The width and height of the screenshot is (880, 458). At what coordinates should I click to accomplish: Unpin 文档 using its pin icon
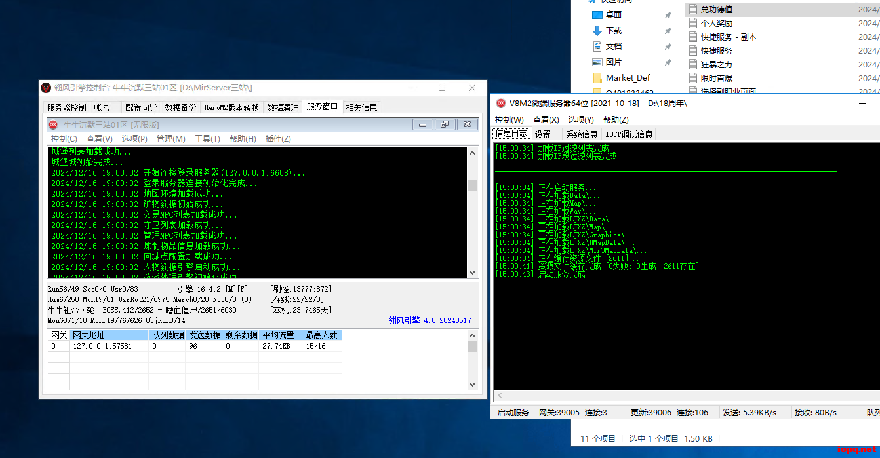point(668,47)
